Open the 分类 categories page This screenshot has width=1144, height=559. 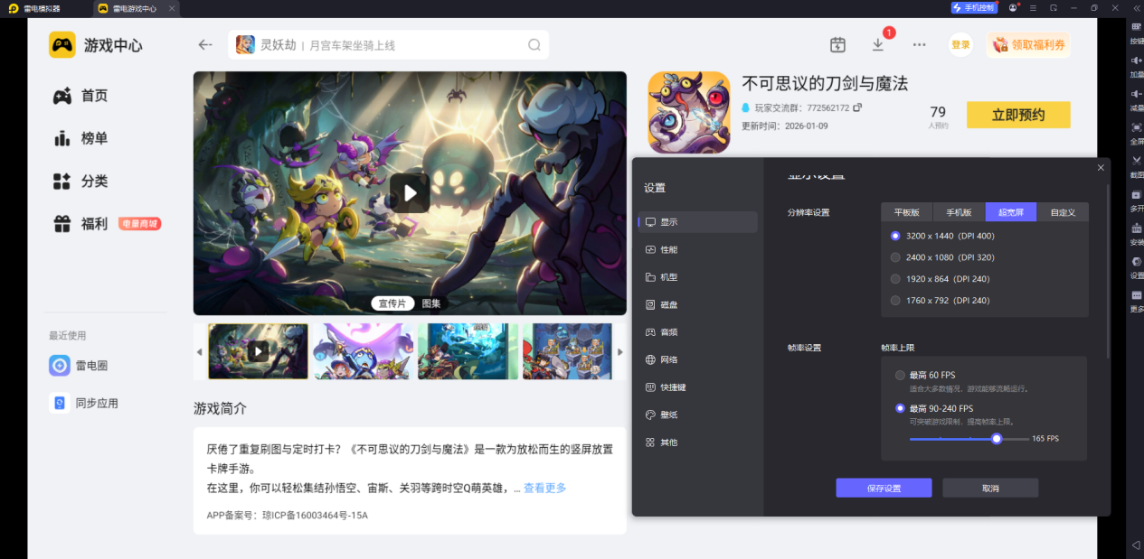(x=80, y=181)
